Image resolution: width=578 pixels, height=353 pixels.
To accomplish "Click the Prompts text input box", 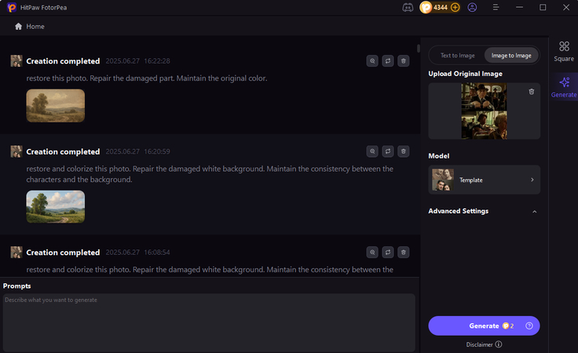I will coord(209,322).
